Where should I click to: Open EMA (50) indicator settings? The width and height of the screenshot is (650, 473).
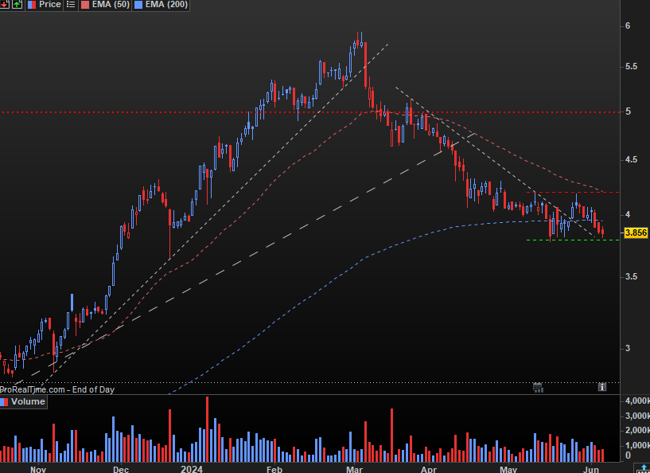(111, 5)
